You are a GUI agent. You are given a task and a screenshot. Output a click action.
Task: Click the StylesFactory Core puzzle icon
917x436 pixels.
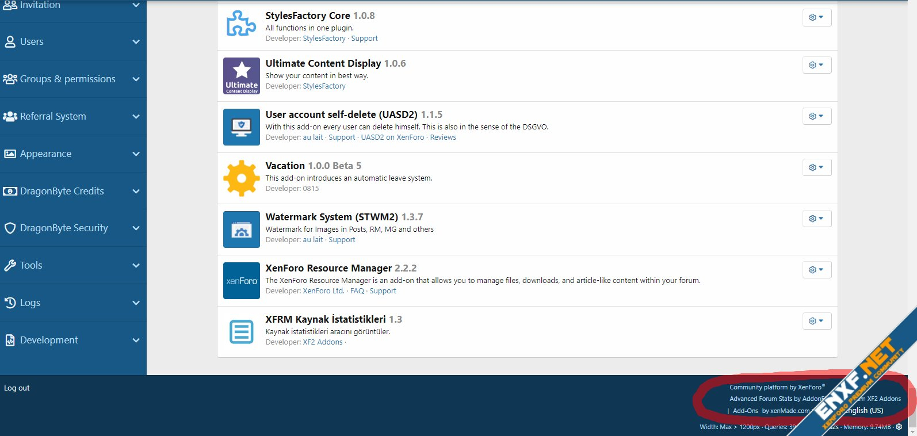241,24
